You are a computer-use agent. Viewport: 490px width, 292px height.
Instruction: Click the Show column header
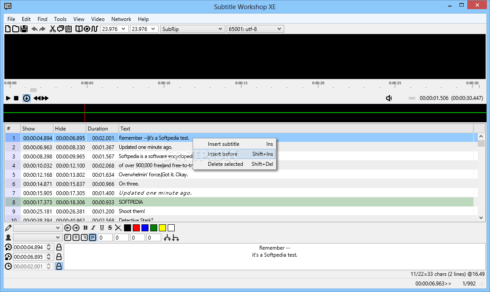click(37, 129)
